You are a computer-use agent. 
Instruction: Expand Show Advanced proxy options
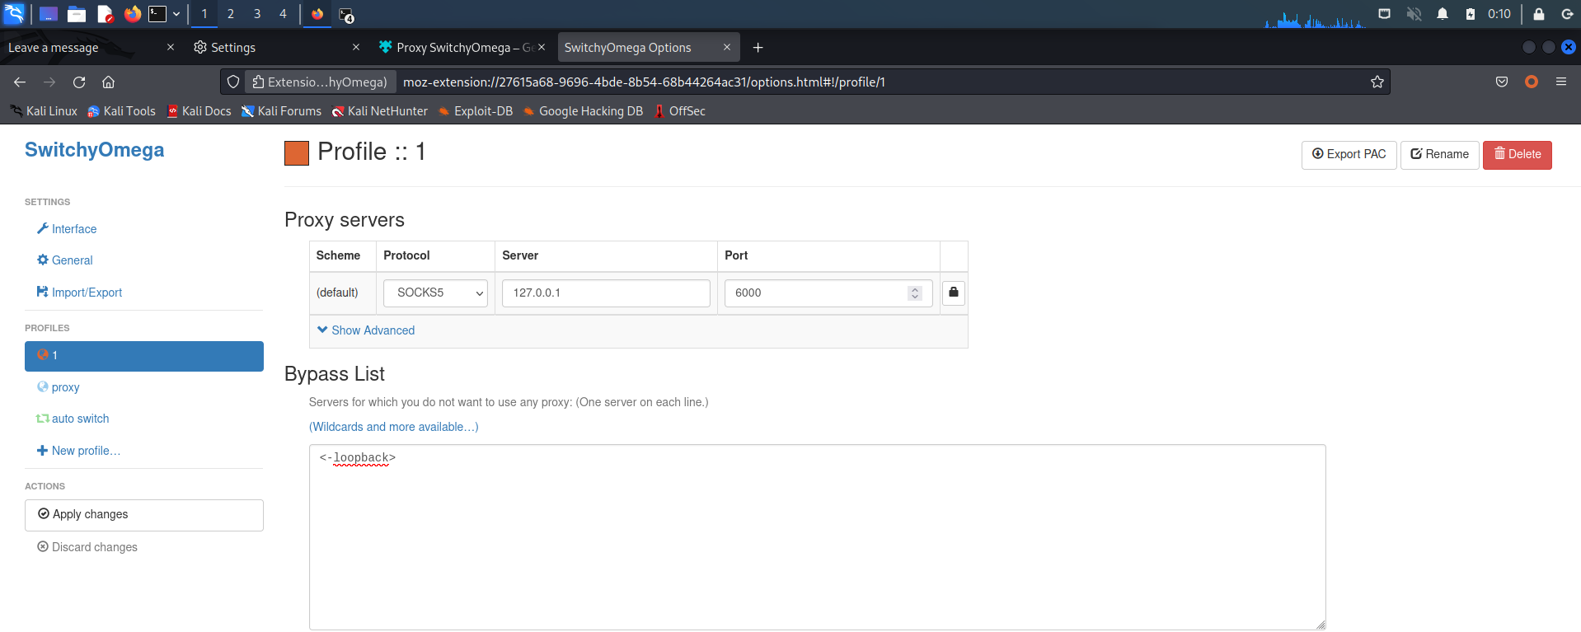click(x=366, y=330)
